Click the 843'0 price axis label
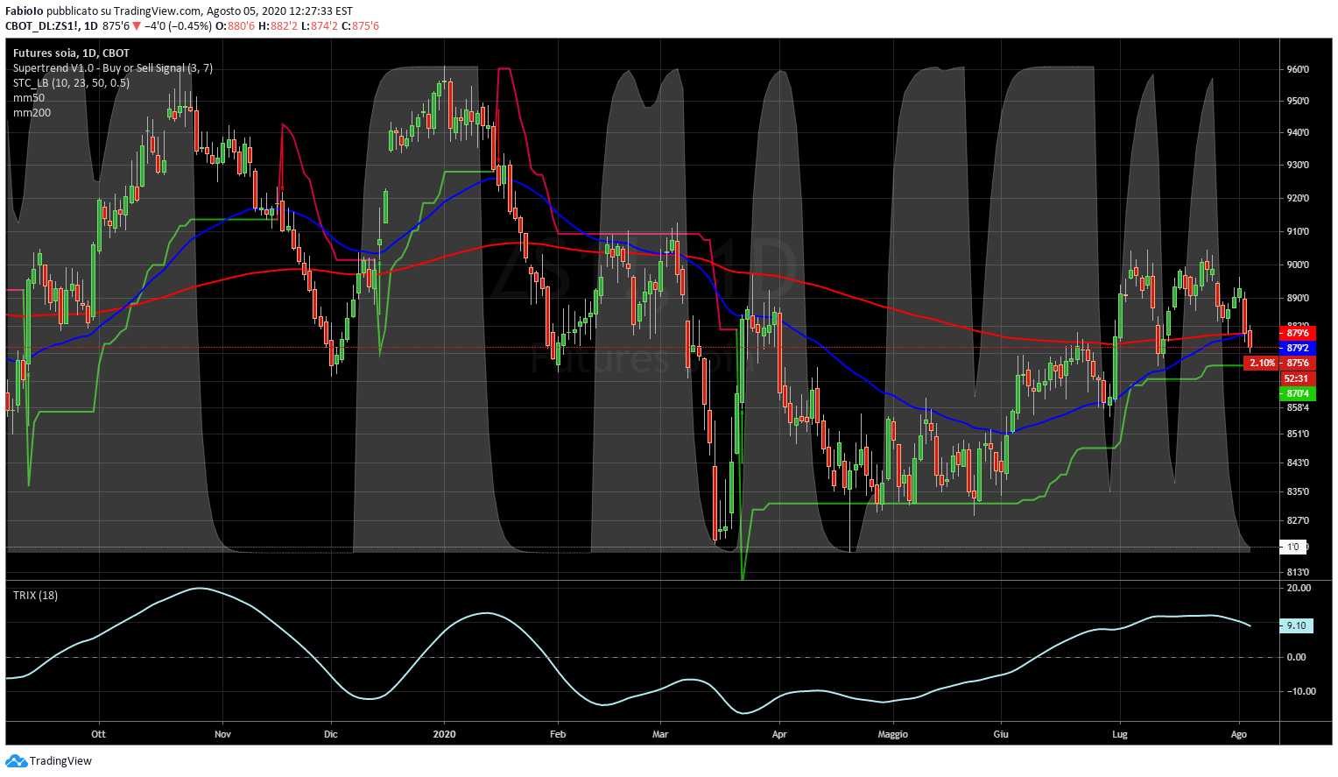The width and height of the screenshot is (1338, 777). click(x=1298, y=463)
